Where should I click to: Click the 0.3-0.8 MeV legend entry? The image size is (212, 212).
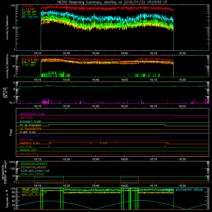[x=30, y=60]
